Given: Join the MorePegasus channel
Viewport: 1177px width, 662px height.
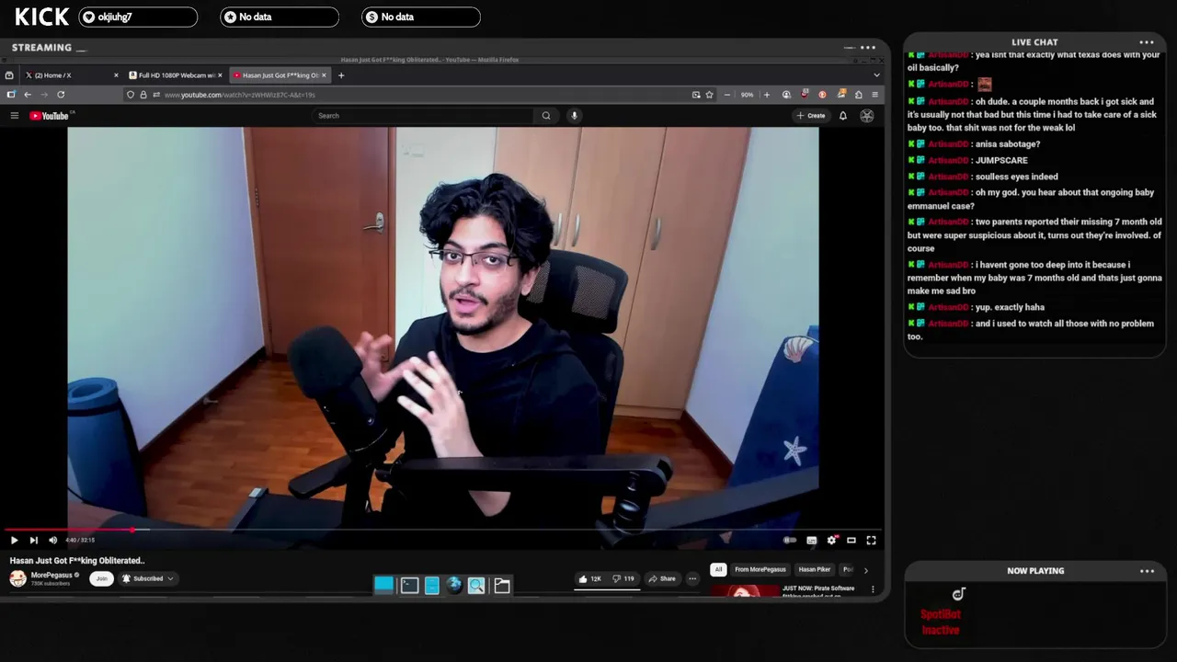Looking at the screenshot, I should pos(101,578).
